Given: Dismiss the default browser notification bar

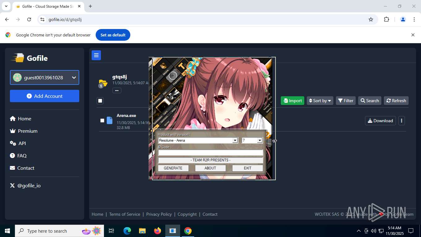Looking at the screenshot, I should click(x=413, y=35).
